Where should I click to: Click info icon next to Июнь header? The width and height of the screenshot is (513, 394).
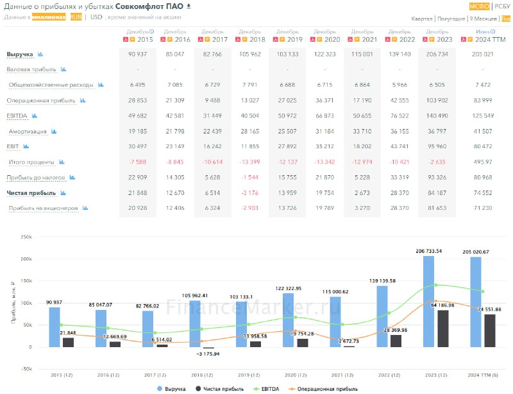click(493, 32)
